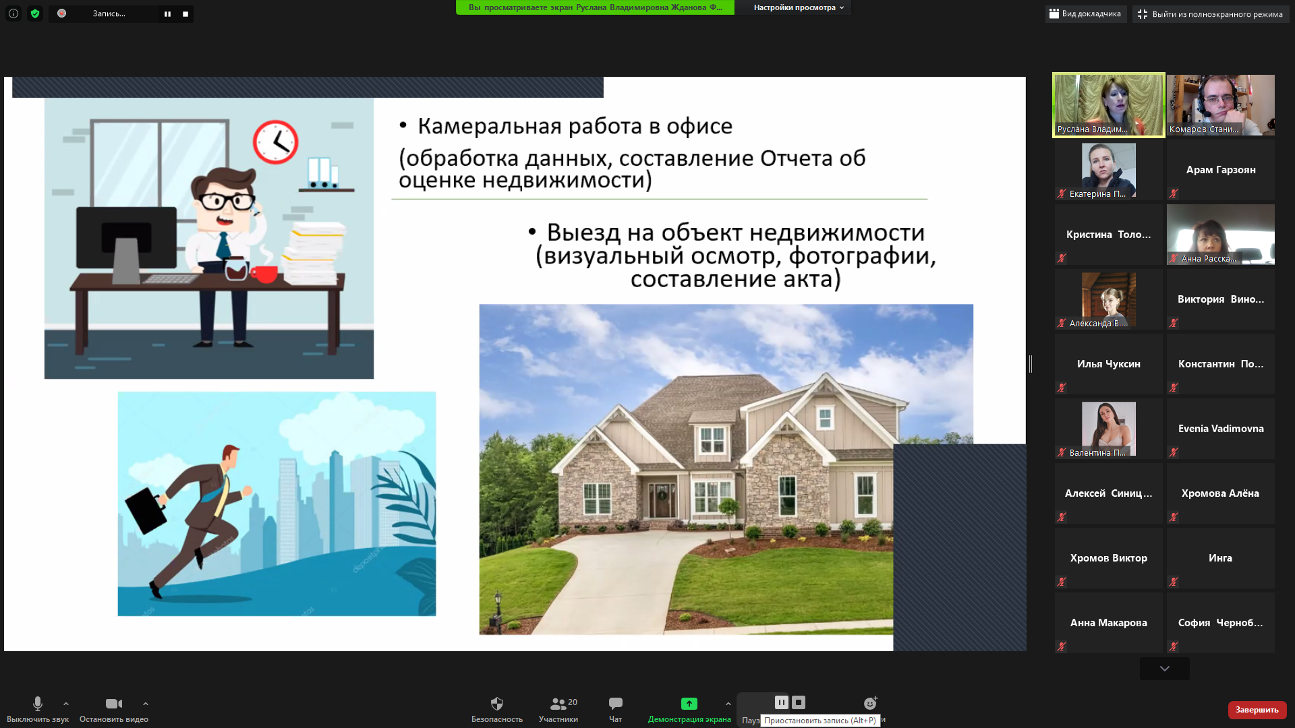Open Участники participants panel
This screenshot has height=728, width=1295.
558,710
